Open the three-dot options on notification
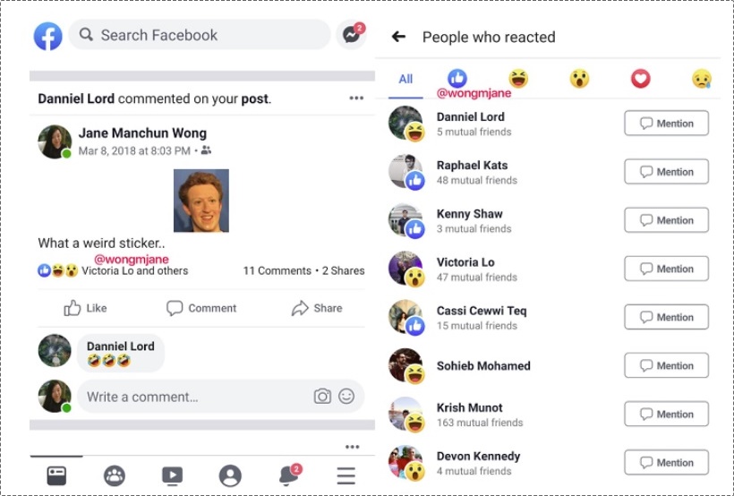Viewport: 734px width, 496px height. pyautogui.click(x=356, y=98)
